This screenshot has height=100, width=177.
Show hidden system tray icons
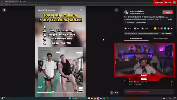(162, 98)
